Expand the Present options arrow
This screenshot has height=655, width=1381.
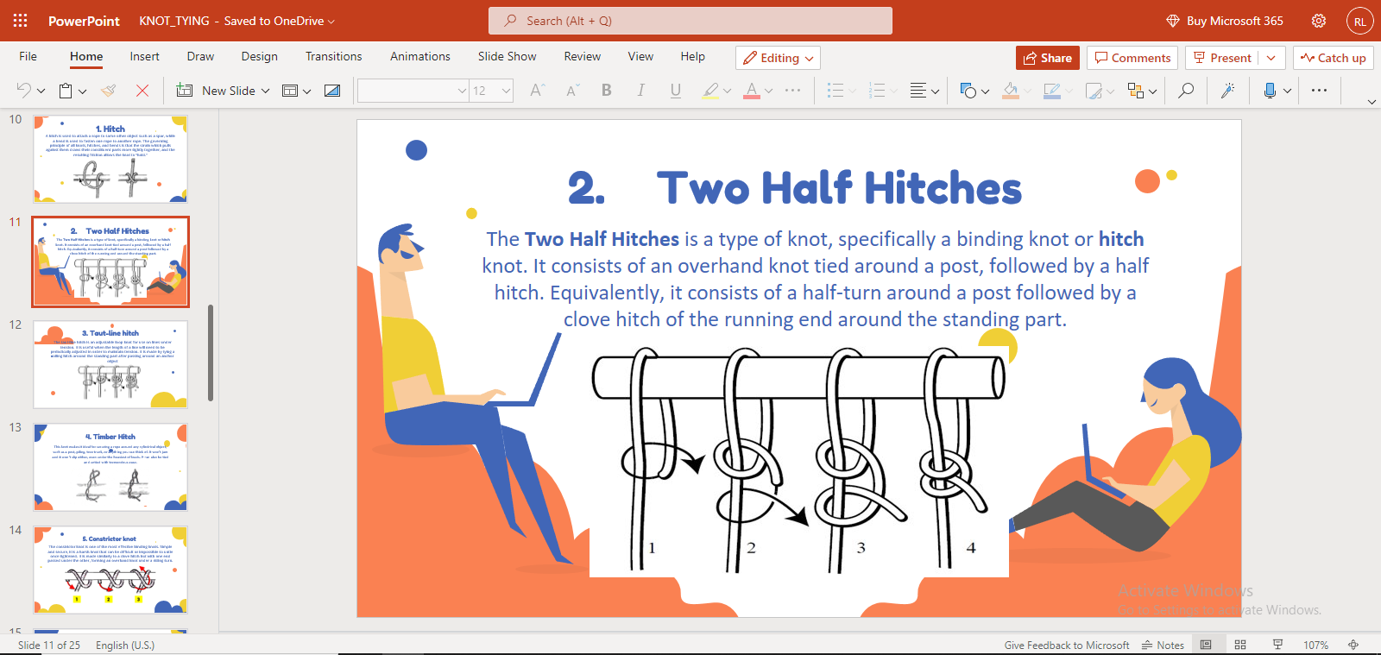(1271, 58)
